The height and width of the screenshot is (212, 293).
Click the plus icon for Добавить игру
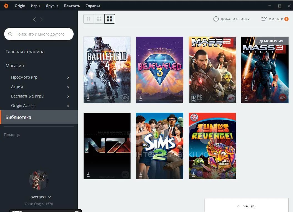tap(216, 19)
